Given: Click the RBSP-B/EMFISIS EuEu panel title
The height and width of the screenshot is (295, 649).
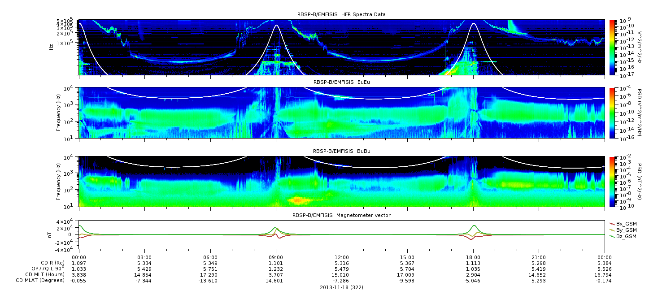Looking at the screenshot, I should 341,82.
